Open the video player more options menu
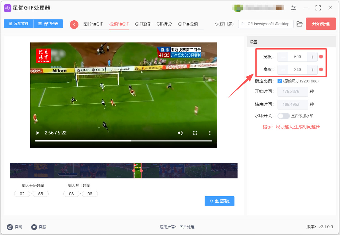The image size is (340, 235). coord(210,133)
